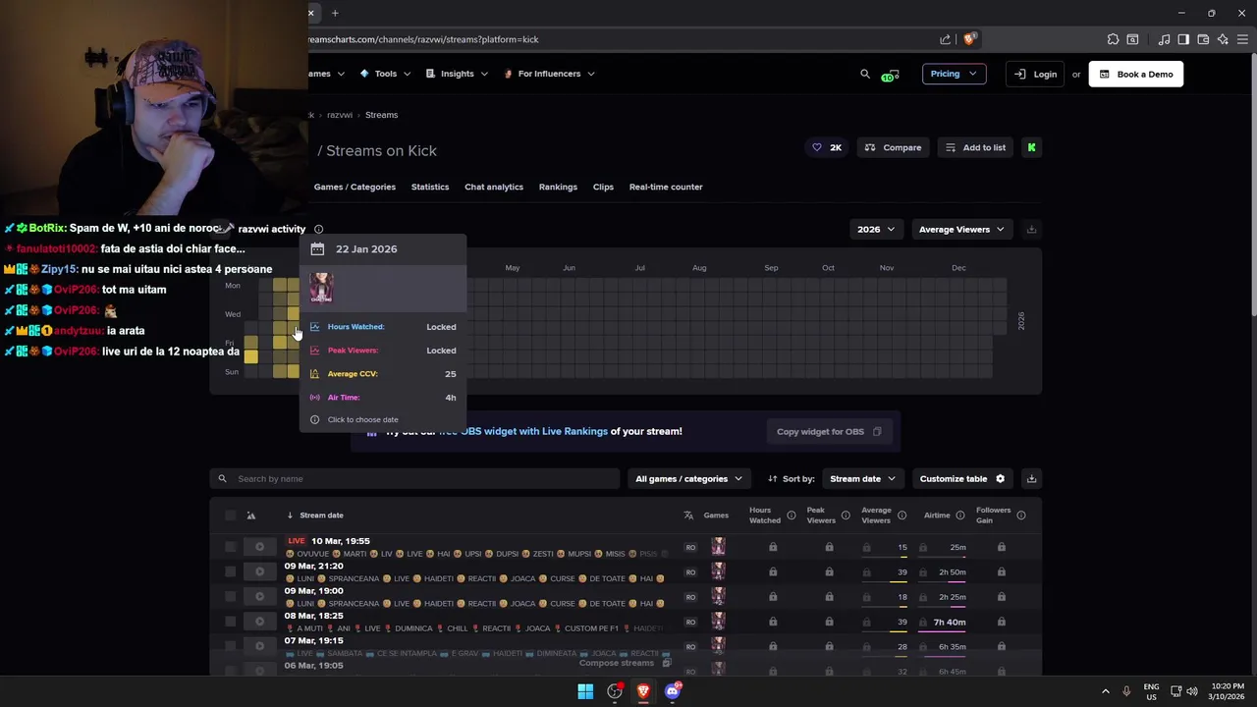1257x707 pixels.
Task: Toggle the browser sidebar panel icon
Action: click(x=1183, y=39)
